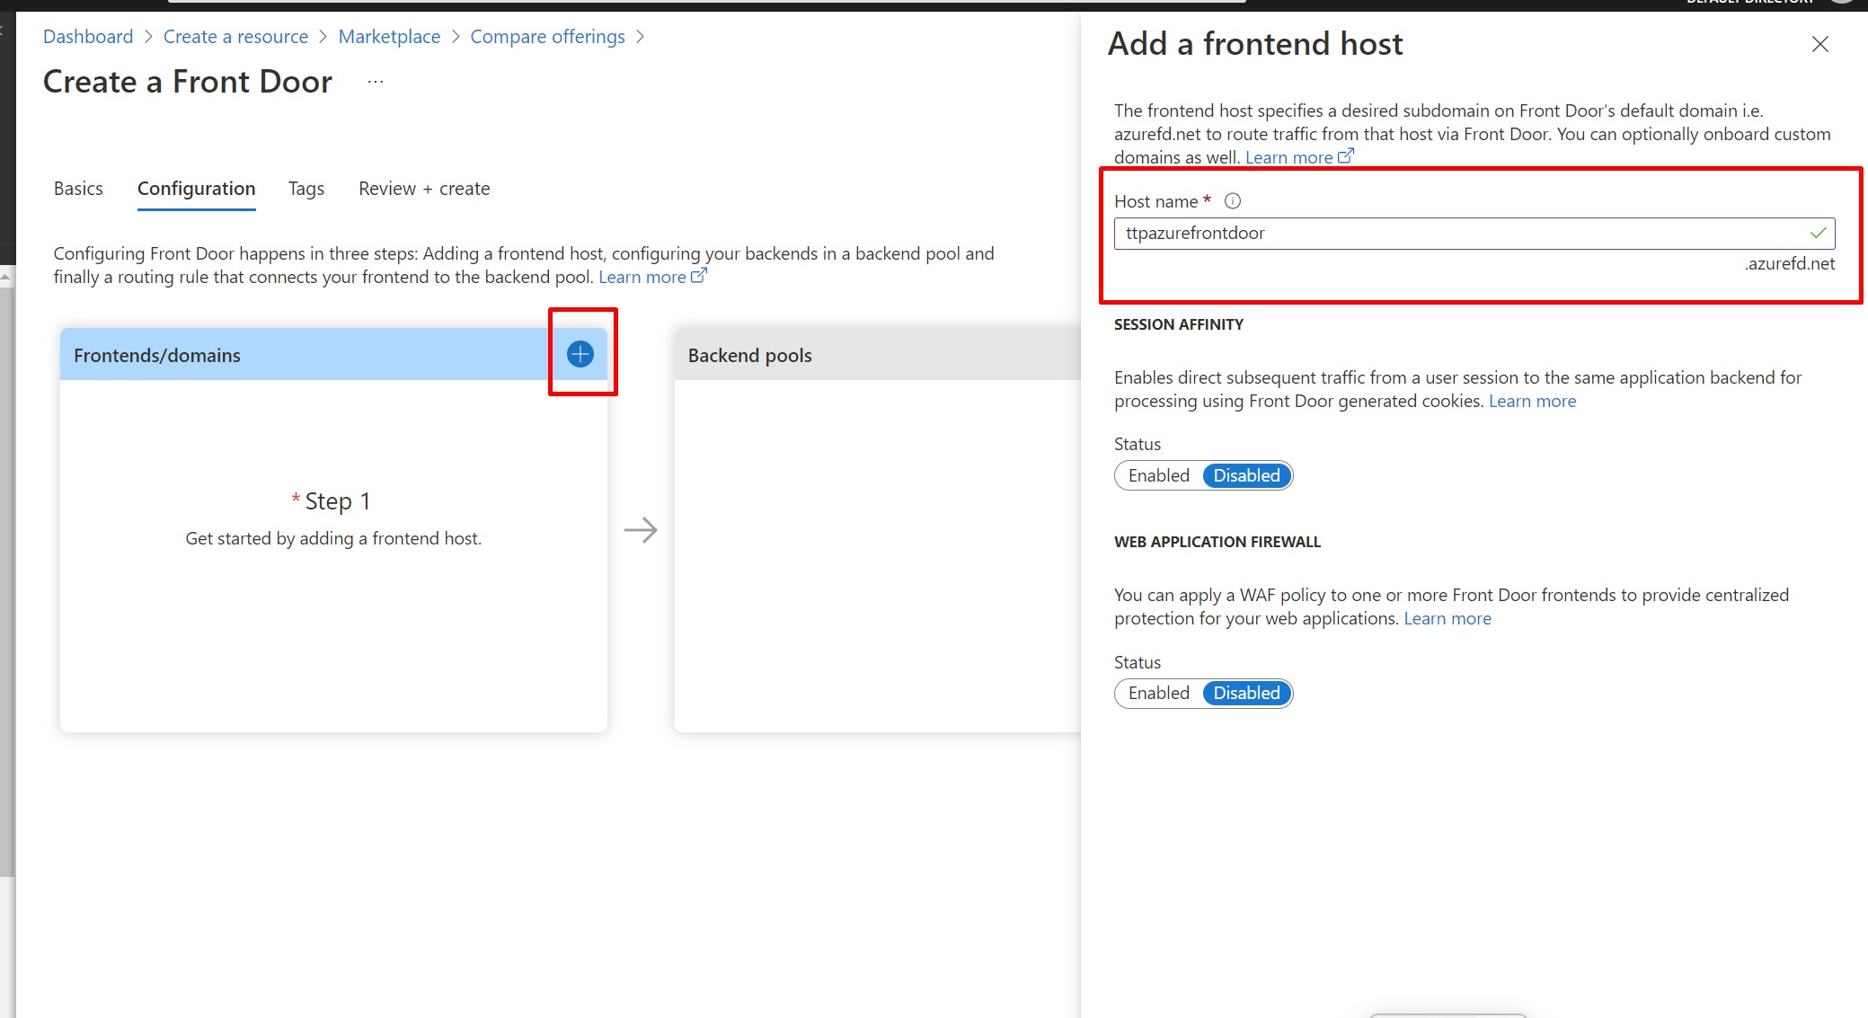Enable Web Application Firewall status
Image resolution: width=1868 pixels, height=1018 pixels.
[x=1159, y=693]
